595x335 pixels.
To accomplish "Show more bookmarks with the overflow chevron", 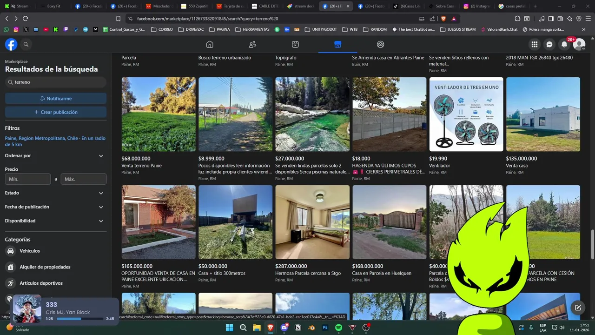I will pos(584,29).
